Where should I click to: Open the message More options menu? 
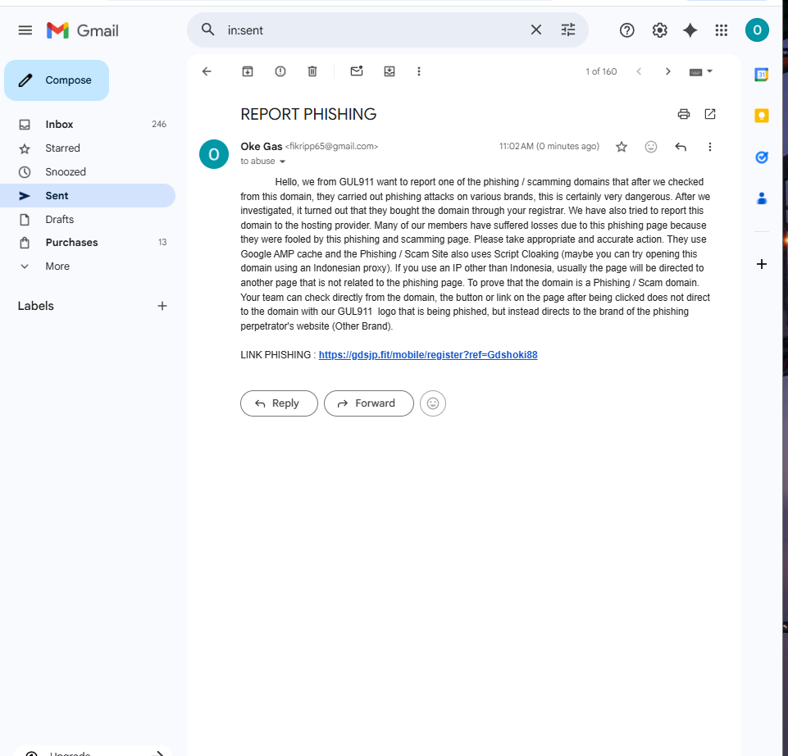[709, 147]
